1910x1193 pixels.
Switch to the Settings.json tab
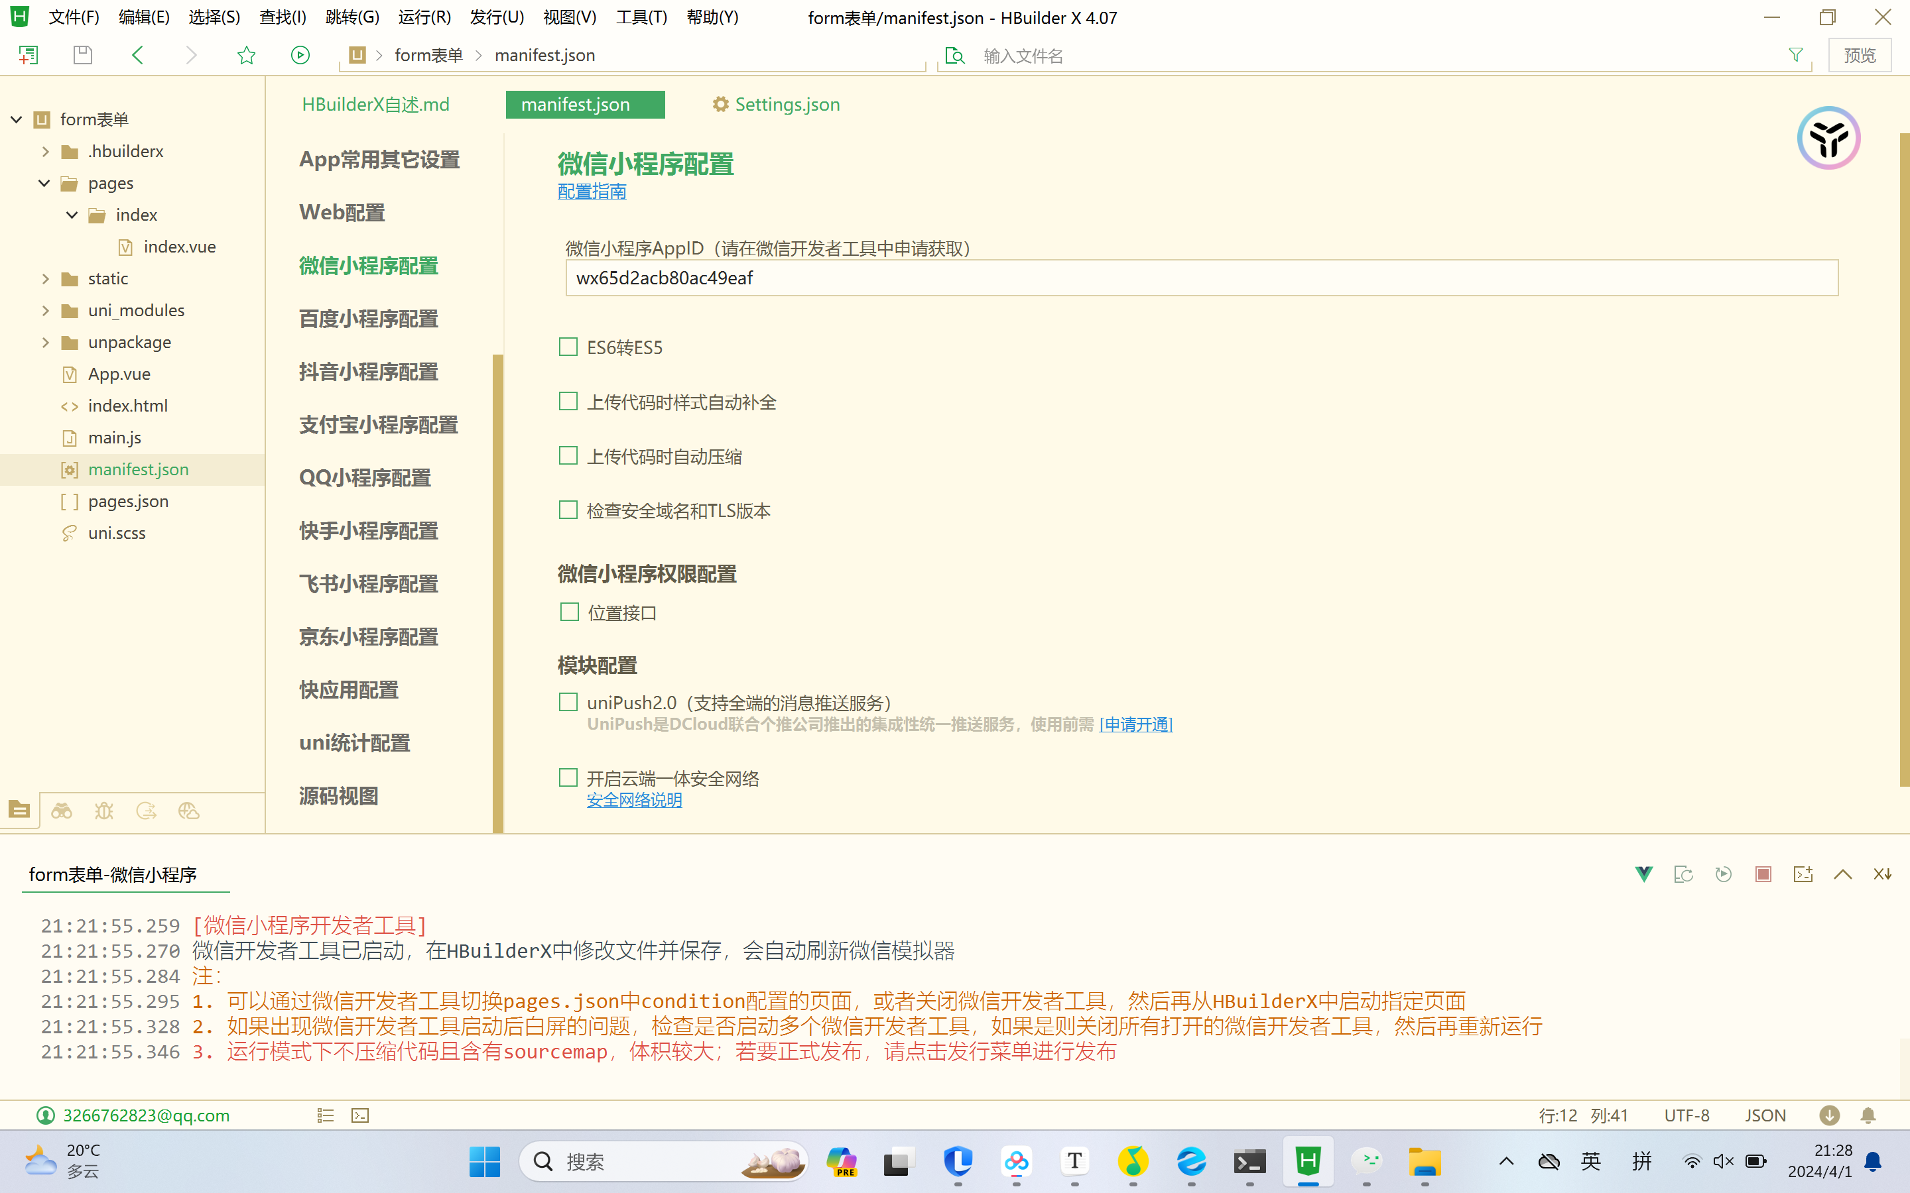point(786,104)
